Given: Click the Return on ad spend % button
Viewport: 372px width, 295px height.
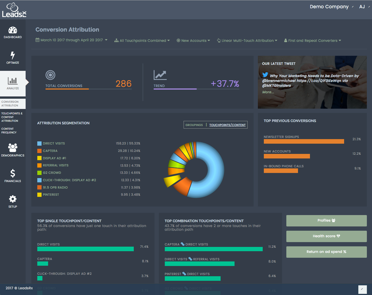Looking at the screenshot, I should pos(326,252).
